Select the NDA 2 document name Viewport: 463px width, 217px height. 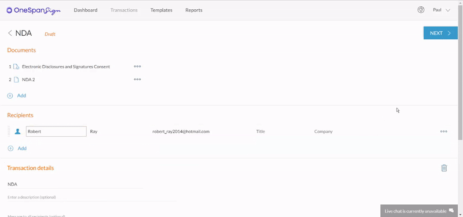(28, 80)
